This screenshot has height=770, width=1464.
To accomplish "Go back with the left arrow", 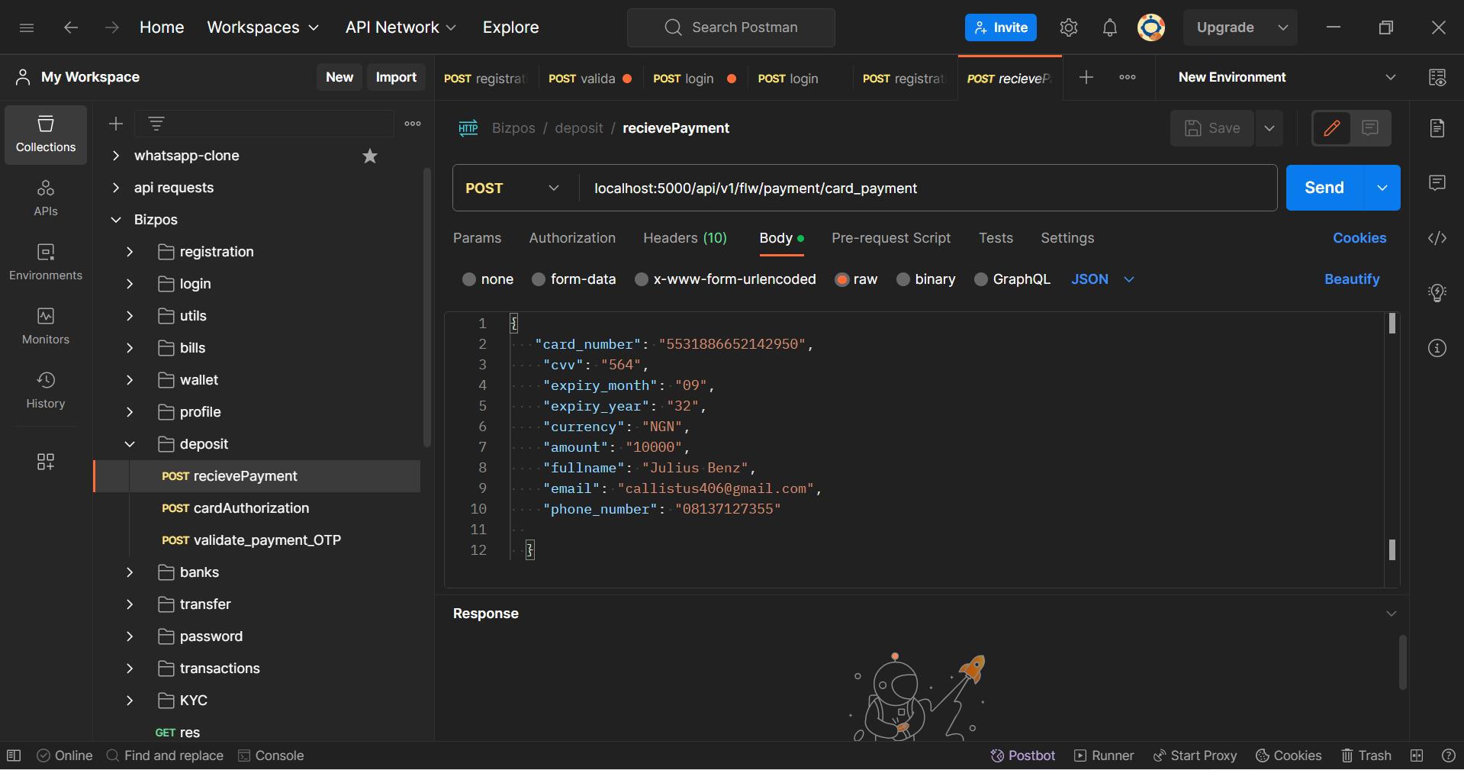I will pos(71,27).
